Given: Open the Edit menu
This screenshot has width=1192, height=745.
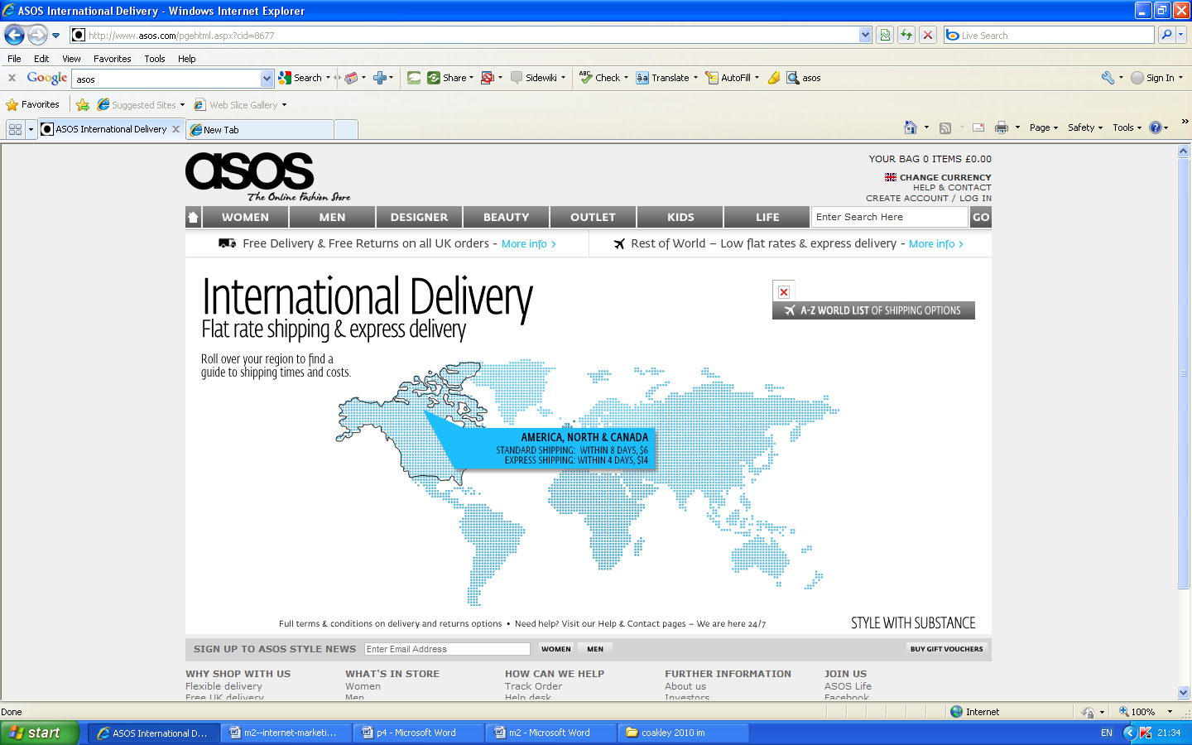Looking at the screenshot, I should point(41,59).
